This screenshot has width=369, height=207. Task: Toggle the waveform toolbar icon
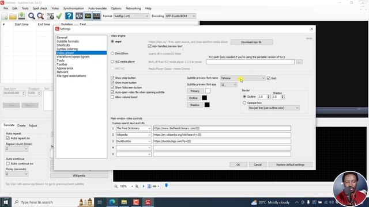88,16
